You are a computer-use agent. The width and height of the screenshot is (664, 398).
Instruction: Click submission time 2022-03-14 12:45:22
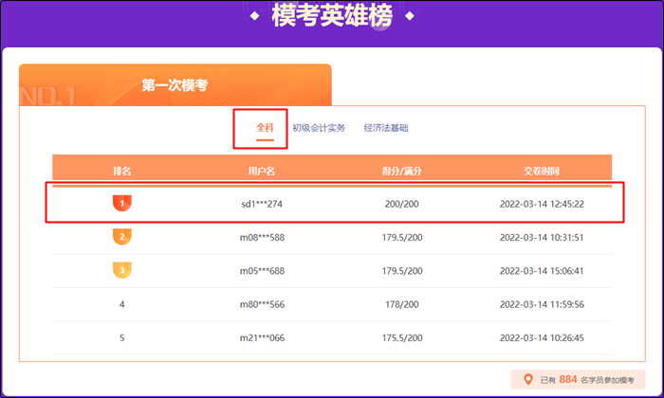[x=542, y=204]
